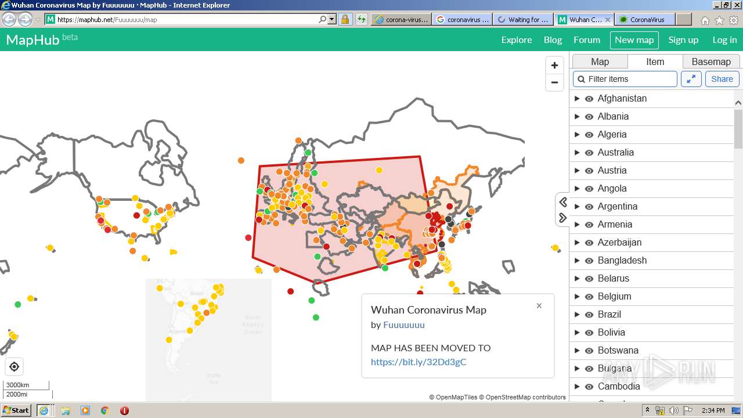743x418 pixels.
Task: Click the search magnifier in the address bar
Action: click(x=323, y=19)
